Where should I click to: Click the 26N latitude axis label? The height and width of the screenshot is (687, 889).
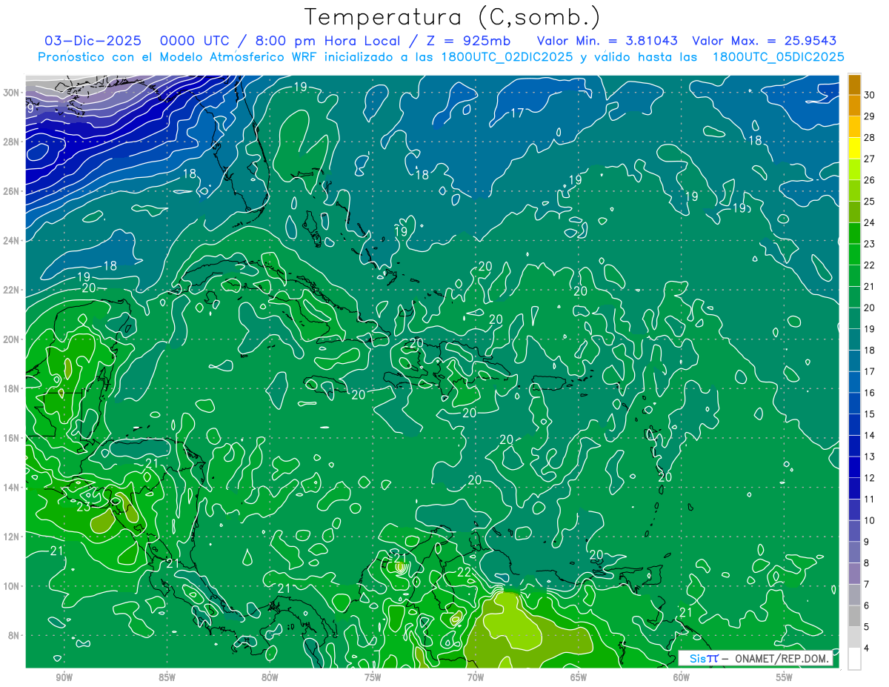[x=11, y=191]
